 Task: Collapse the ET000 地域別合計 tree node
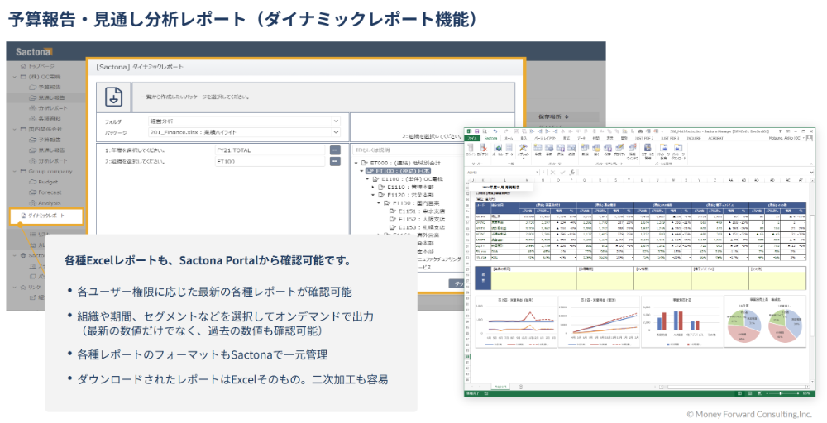[357, 164]
